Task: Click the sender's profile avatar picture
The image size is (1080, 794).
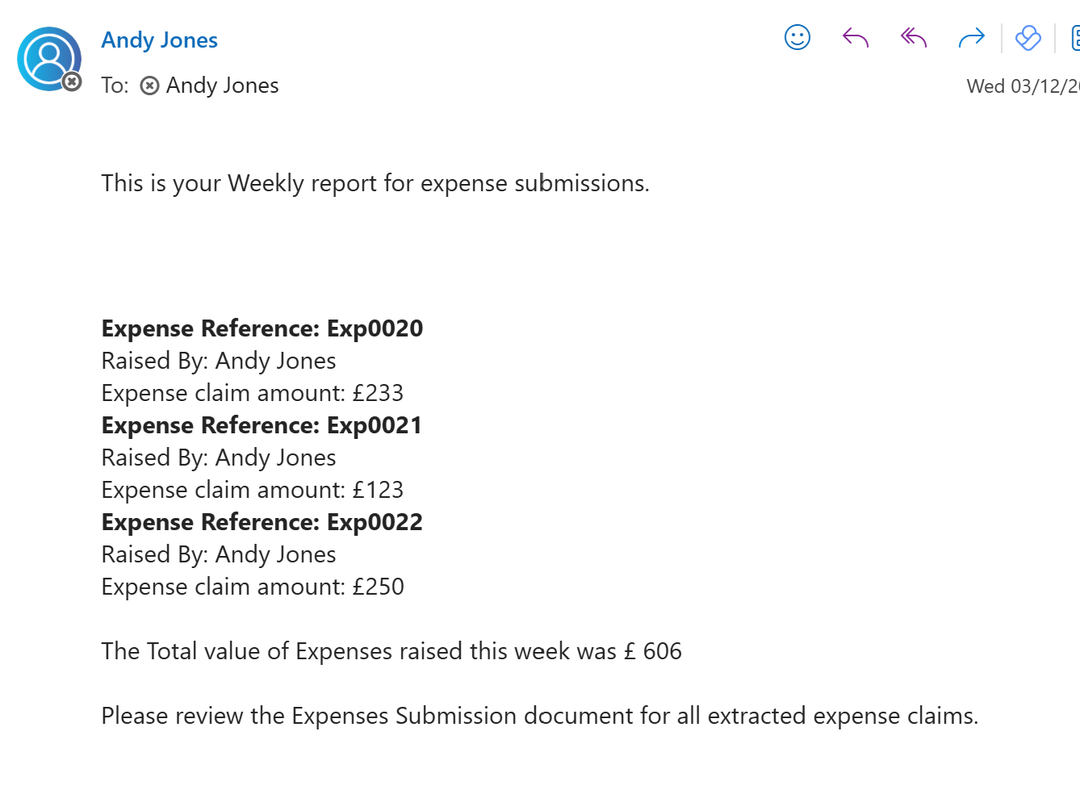Action: point(48,59)
